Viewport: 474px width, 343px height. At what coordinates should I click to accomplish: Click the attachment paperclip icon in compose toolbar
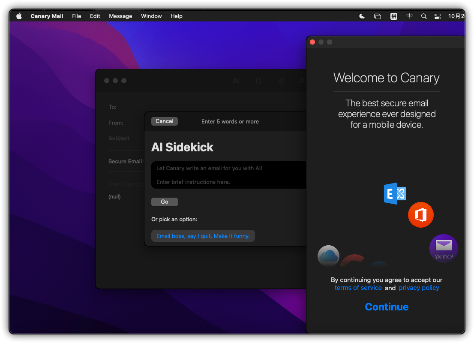281,81
